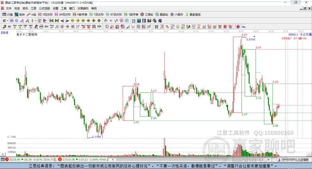
Task: Open the P四方形 tool
Action: pos(45,15)
